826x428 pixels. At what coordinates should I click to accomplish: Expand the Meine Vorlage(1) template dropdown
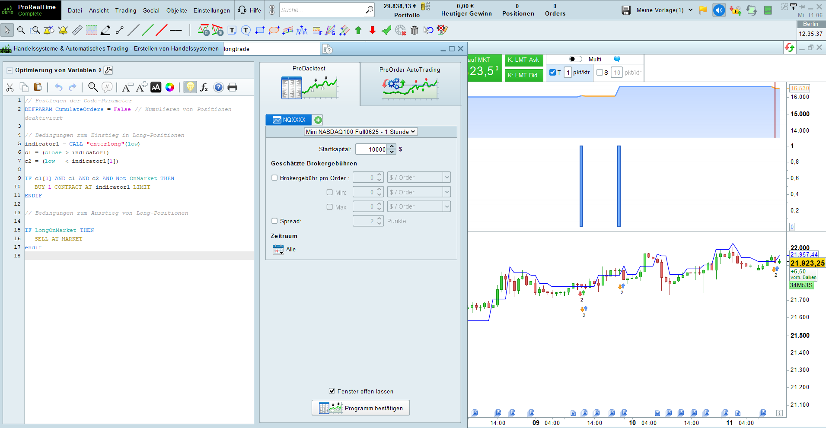coord(690,10)
